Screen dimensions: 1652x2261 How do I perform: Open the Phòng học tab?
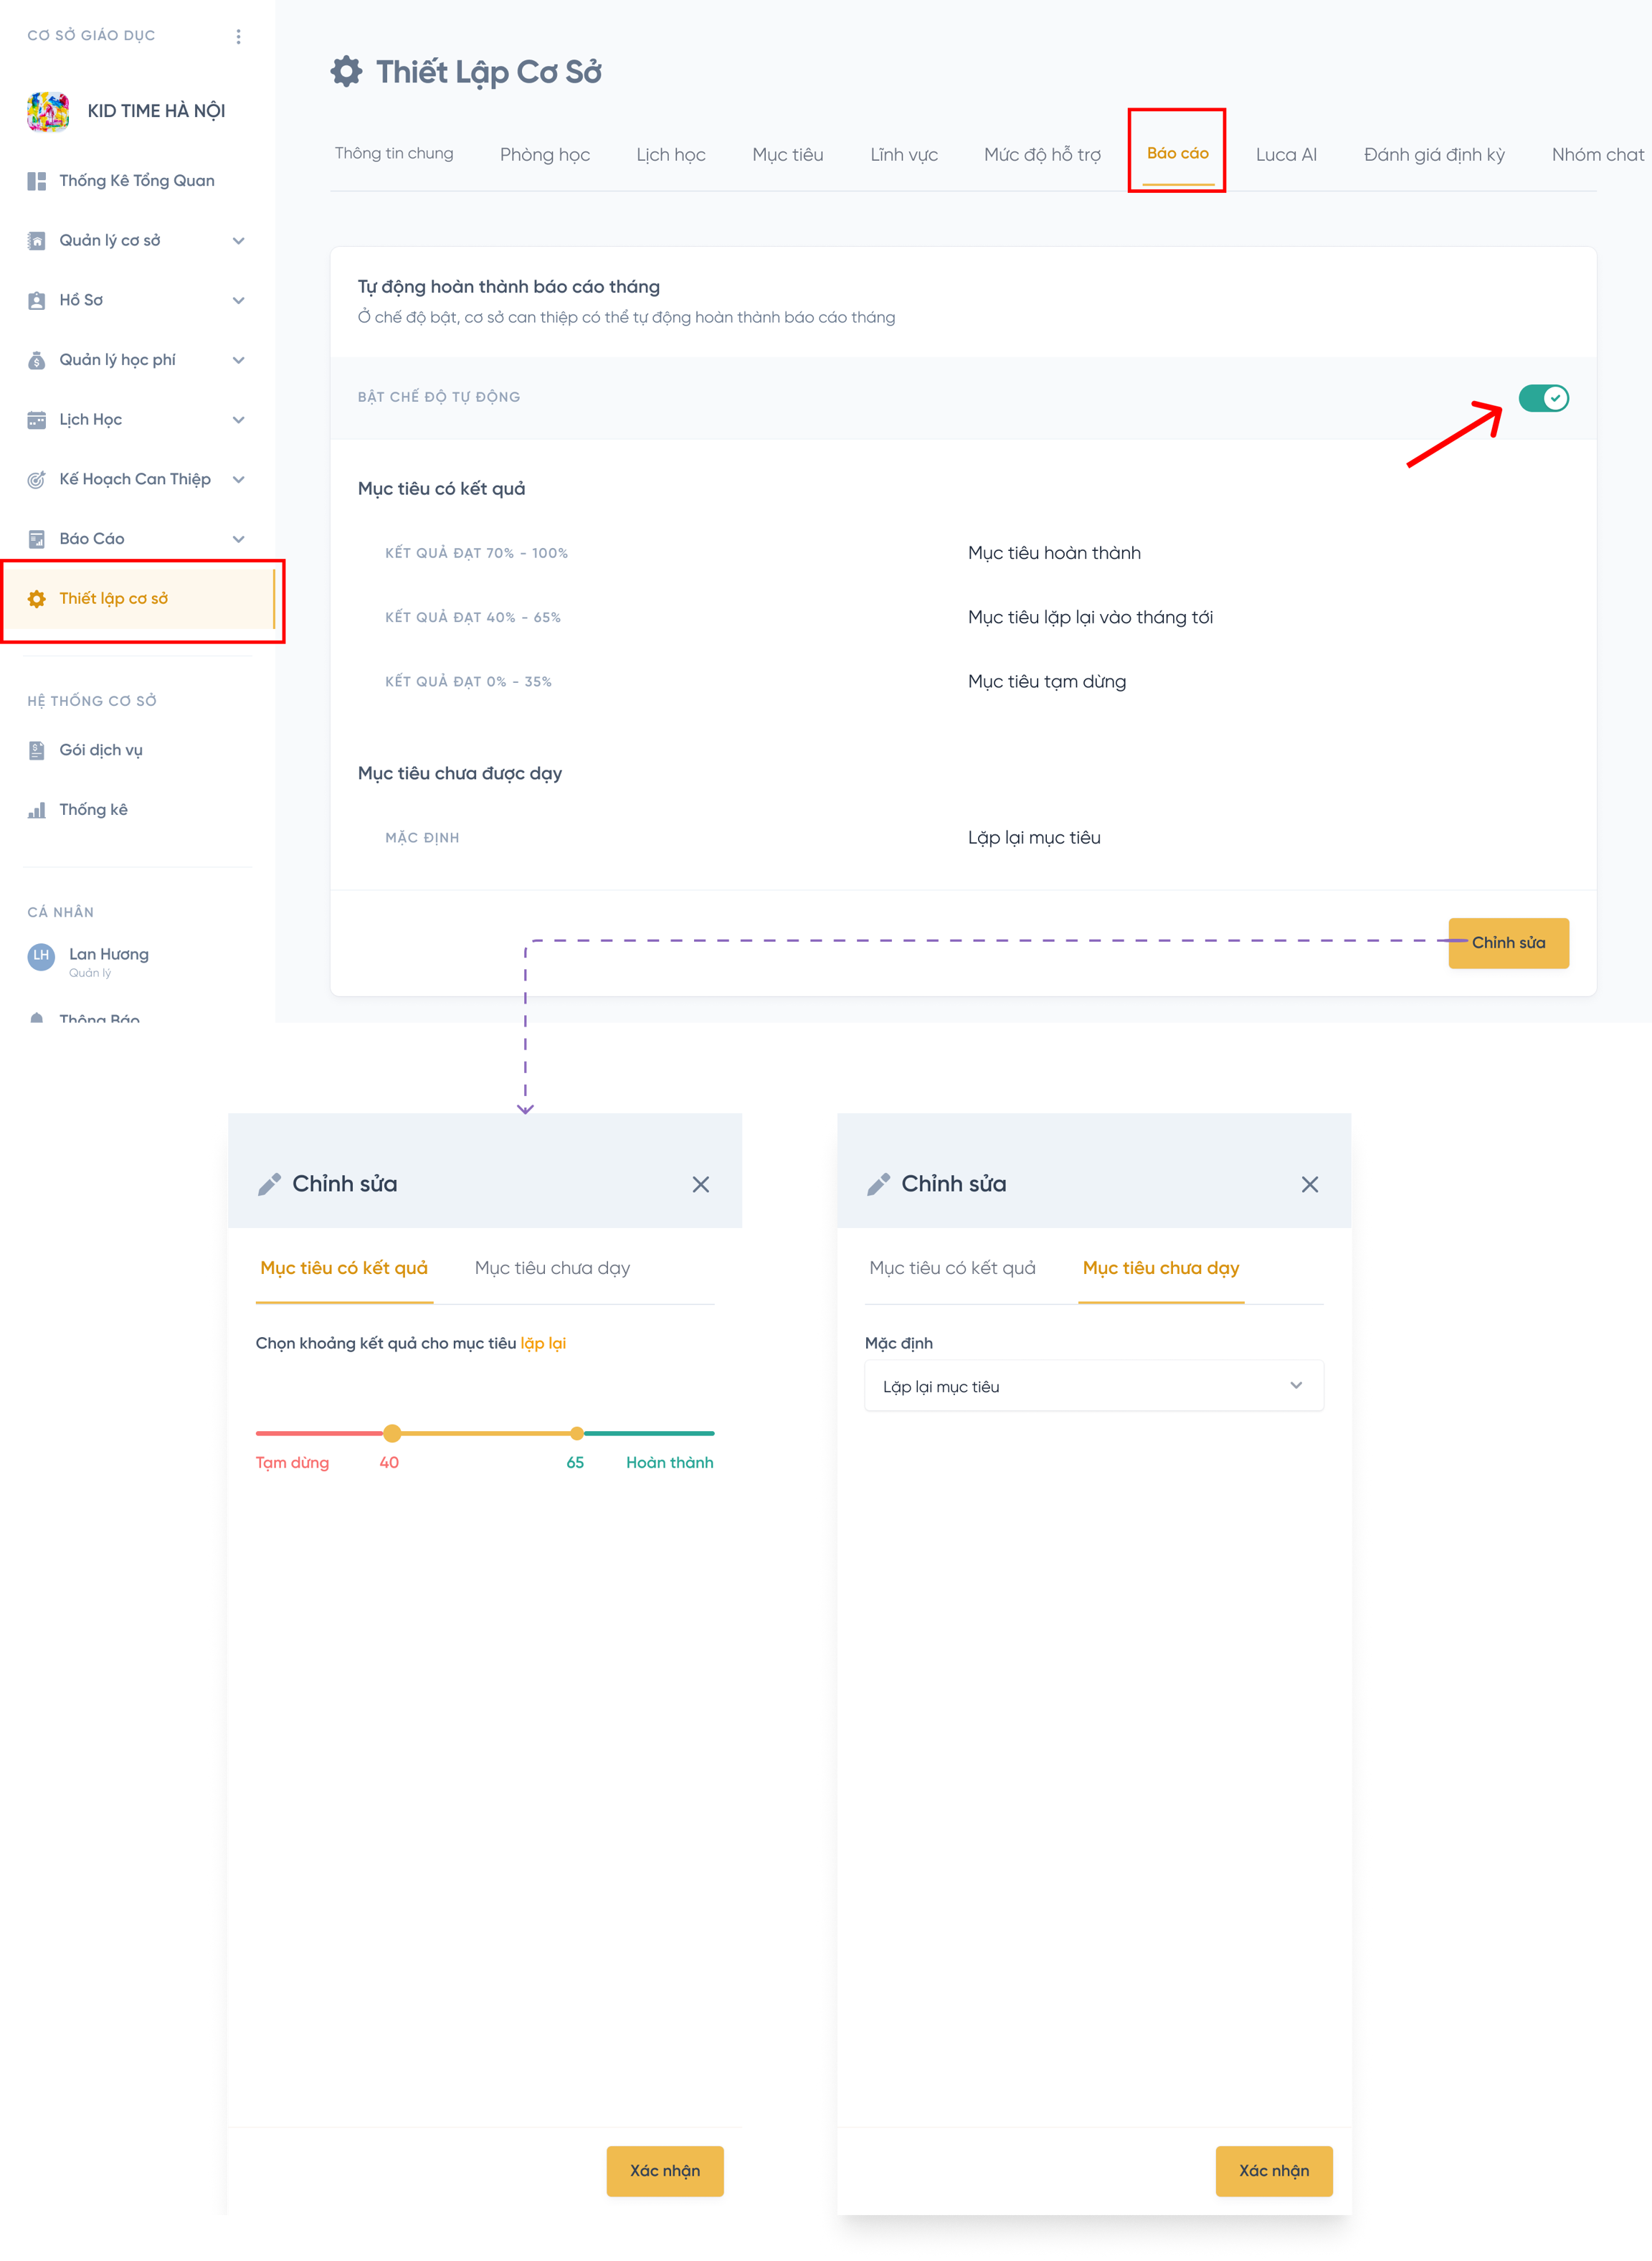point(544,155)
